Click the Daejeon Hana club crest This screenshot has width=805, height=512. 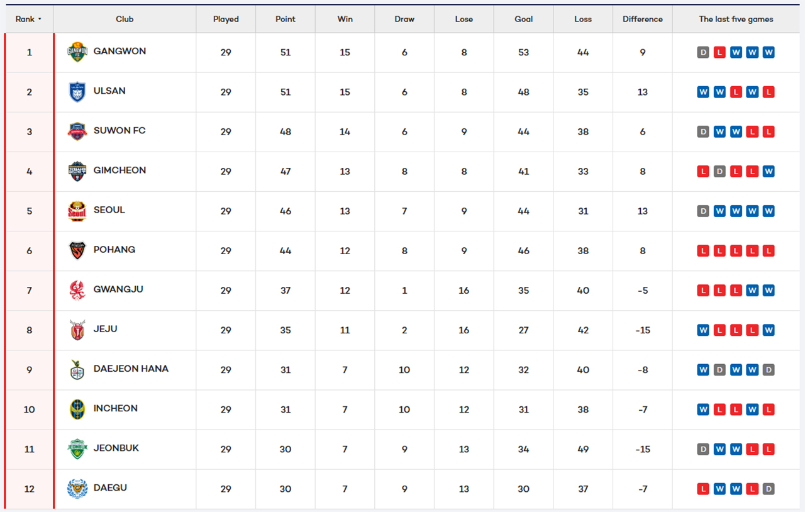[77, 369]
